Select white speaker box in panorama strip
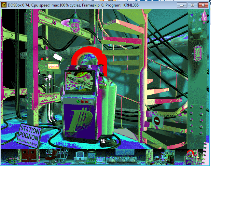250x200 pixels. click(x=80, y=156)
